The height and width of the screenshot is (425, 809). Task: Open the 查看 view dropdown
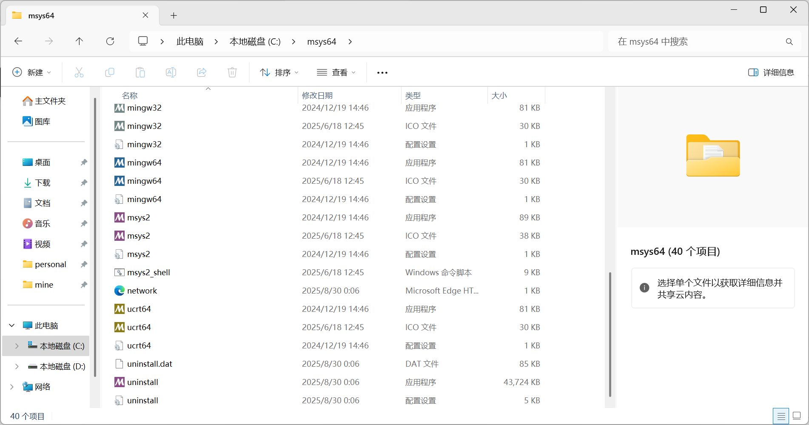coord(336,72)
